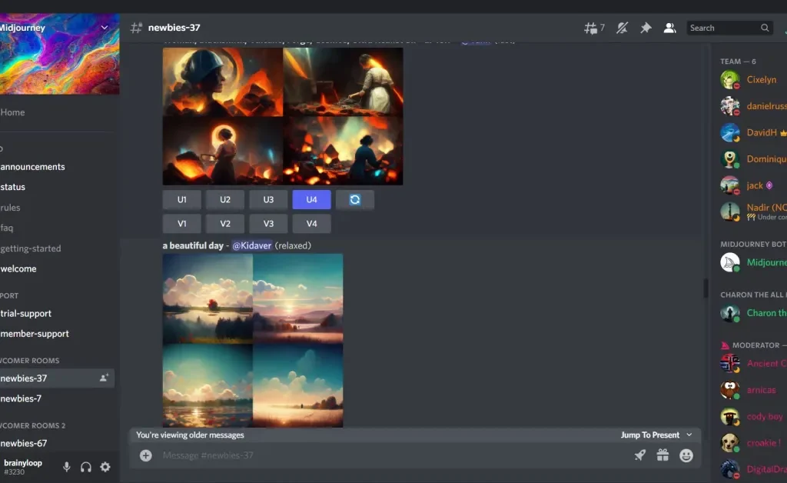The image size is (787, 483).
Task: Focus the Search field
Action: point(729,28)
